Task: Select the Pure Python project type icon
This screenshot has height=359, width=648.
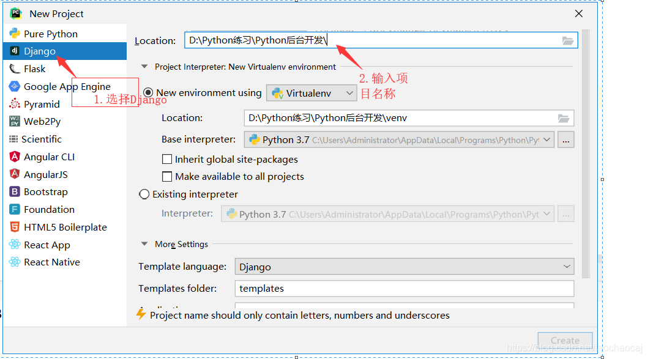Action: (15, 34)
